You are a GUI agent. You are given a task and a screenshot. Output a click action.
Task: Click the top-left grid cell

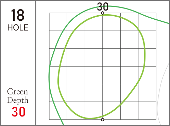58,22
